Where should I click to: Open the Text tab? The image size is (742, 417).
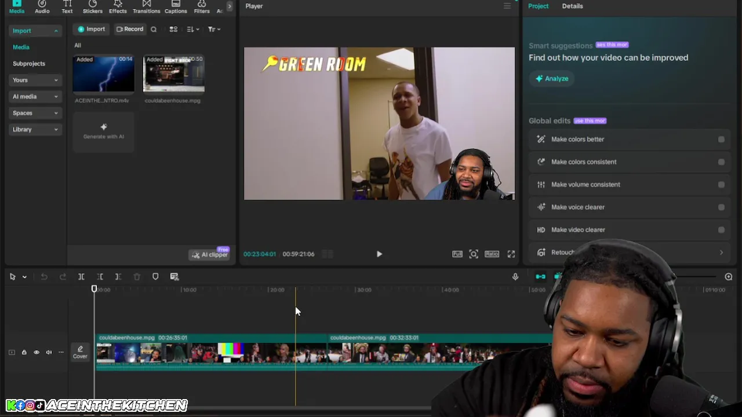pos(67,7)
